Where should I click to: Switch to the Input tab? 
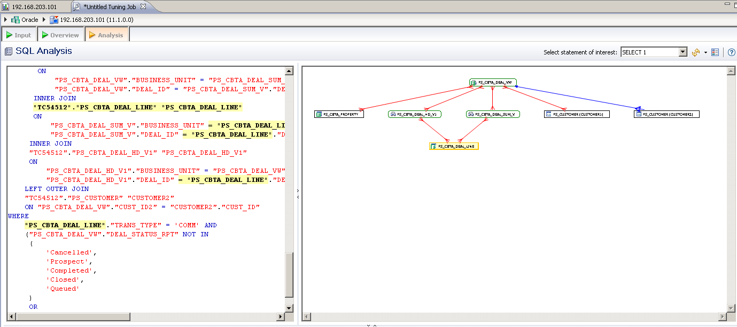click(x=19, y=35)
